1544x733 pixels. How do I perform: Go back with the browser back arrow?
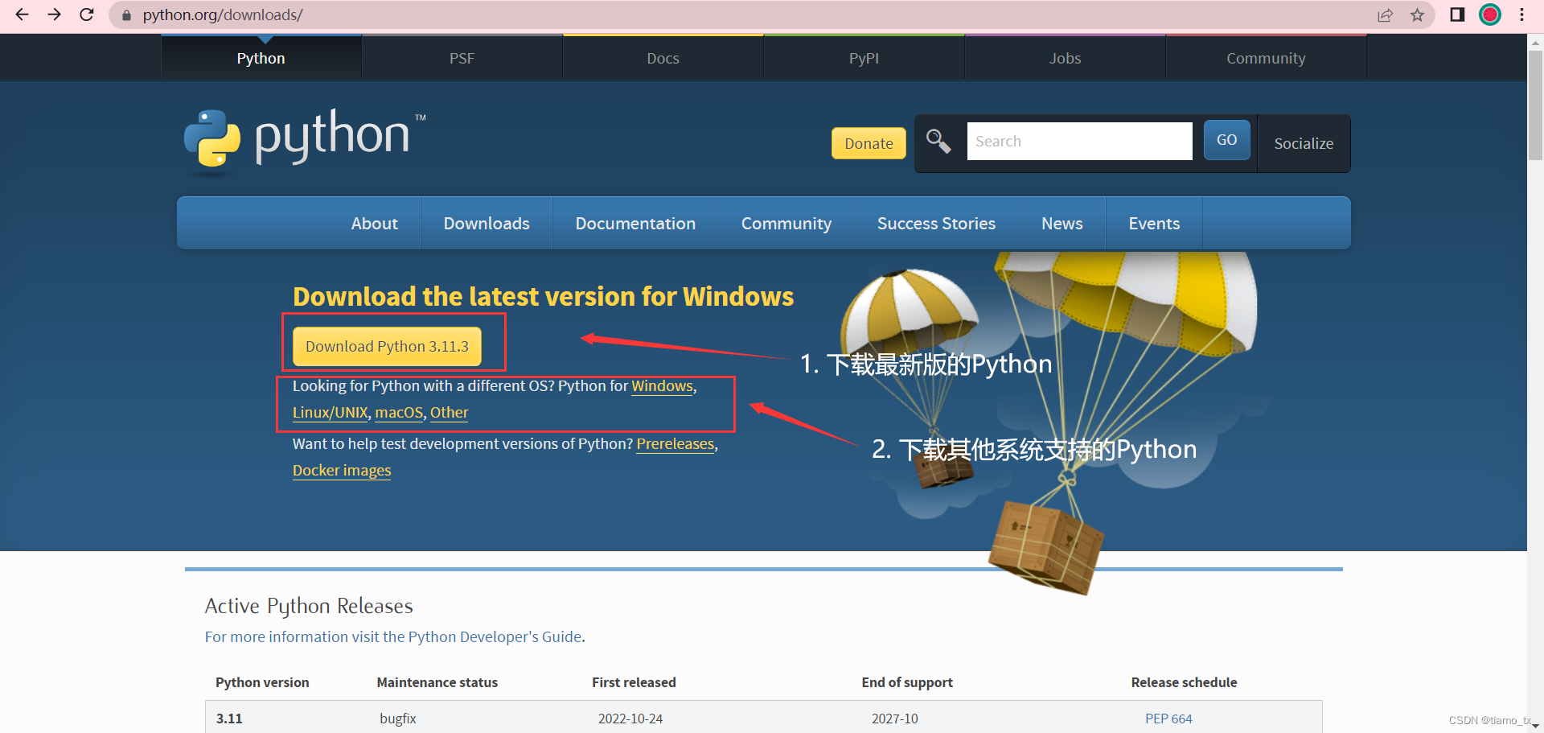coord(22,14)
